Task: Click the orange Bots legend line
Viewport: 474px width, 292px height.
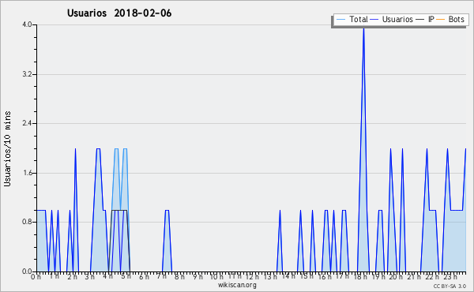Action: pos(441,20)
